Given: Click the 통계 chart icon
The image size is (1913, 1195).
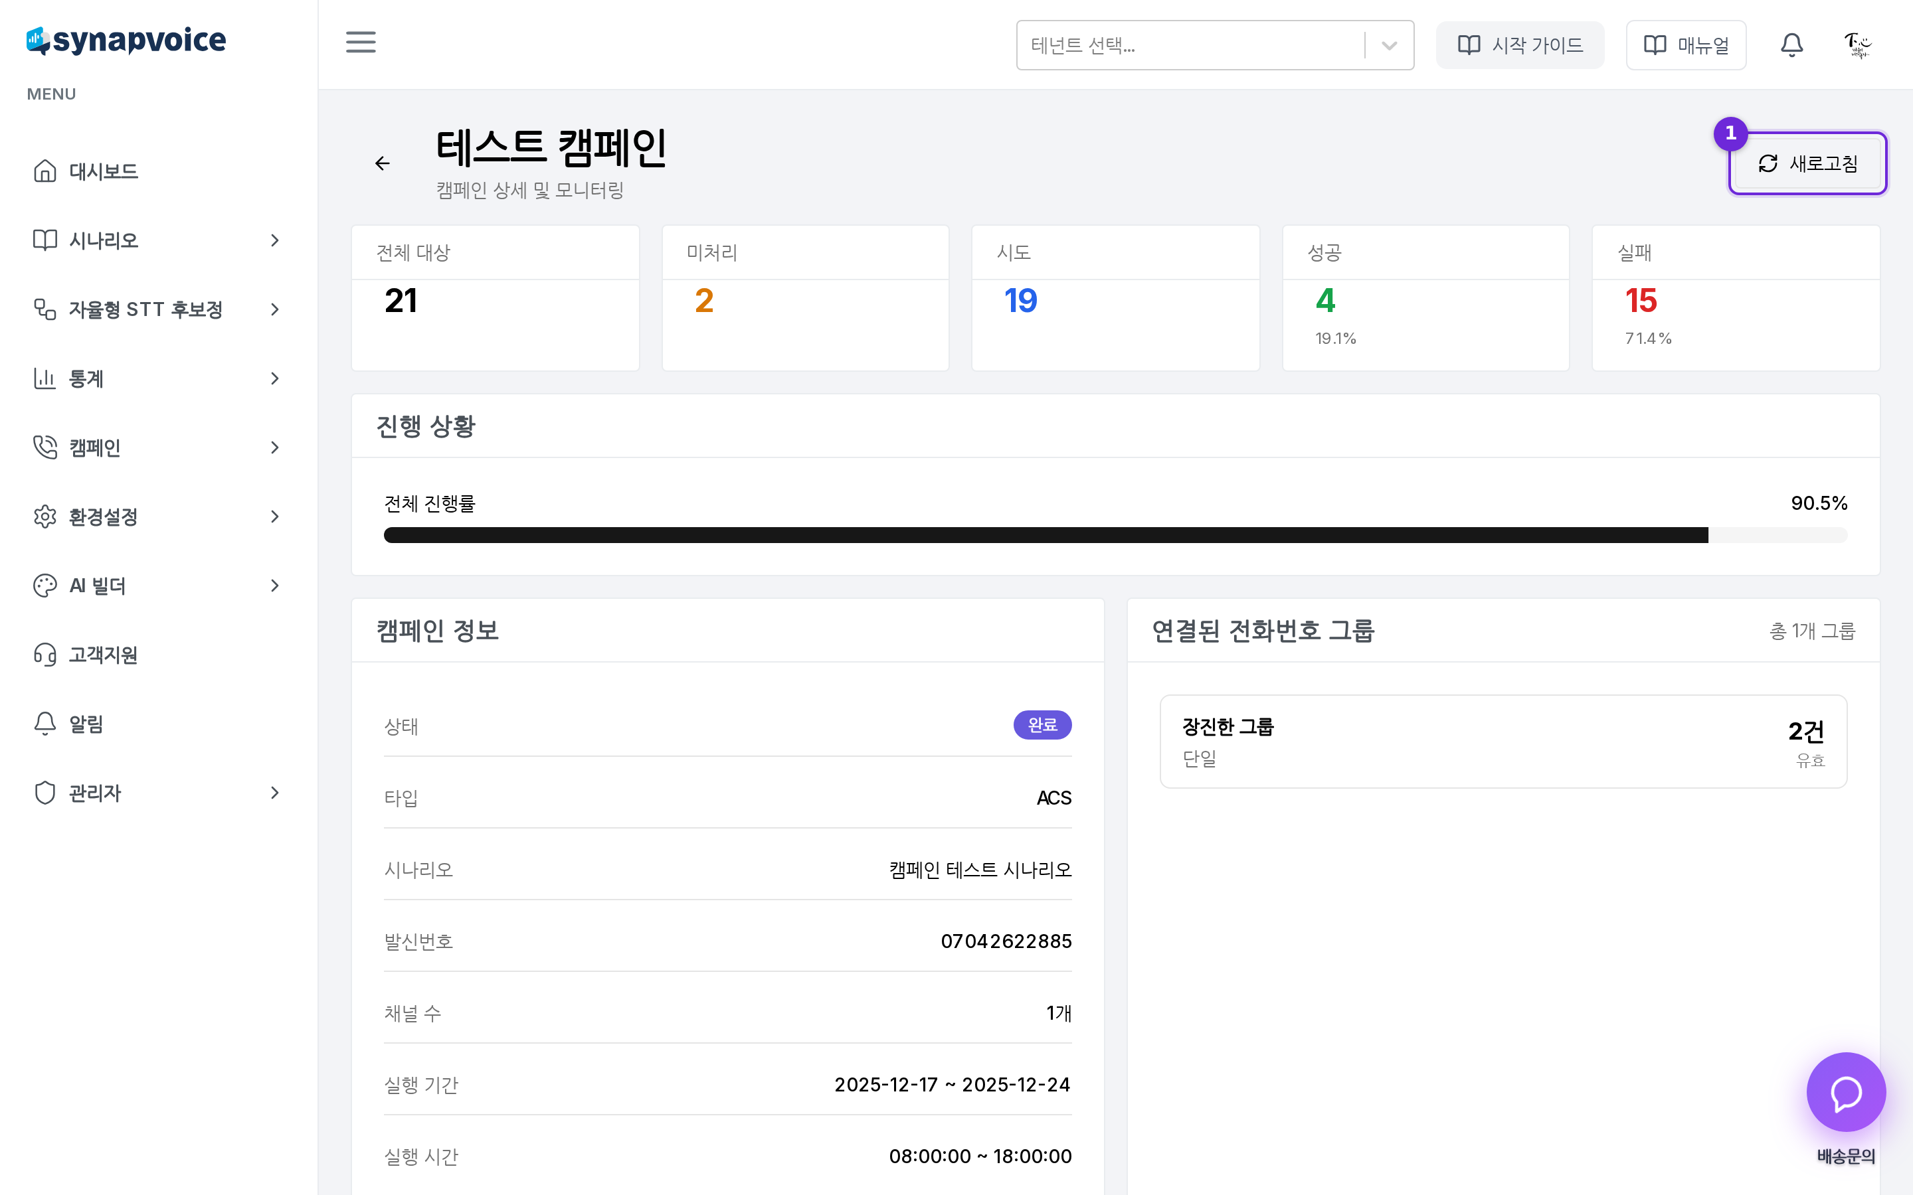Looking at the screenshot, I should pyautogui.click(x=45, y=378).
